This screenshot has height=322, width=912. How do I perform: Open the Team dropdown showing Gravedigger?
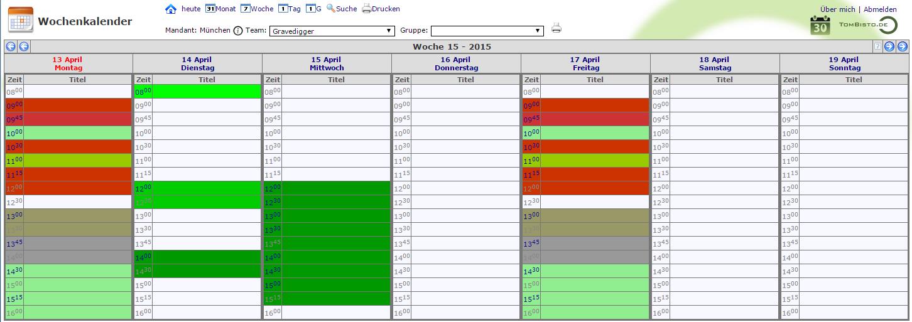[332, 31]
